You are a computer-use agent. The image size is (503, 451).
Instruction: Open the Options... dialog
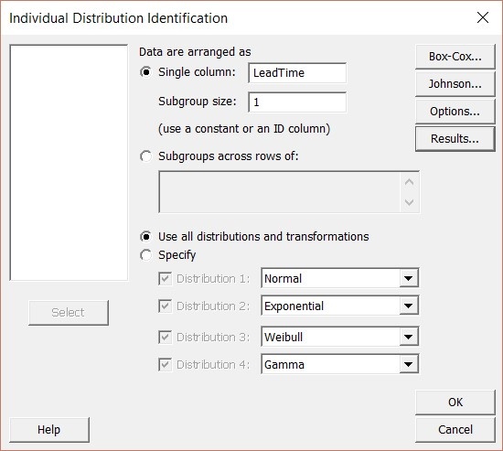pos(455,112)
